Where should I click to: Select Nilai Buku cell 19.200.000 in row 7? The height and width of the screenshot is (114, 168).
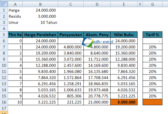click(x=124, y=47)
